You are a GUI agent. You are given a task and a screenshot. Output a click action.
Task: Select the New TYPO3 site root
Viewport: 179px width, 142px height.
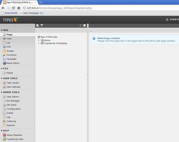(x=49, y=37)
